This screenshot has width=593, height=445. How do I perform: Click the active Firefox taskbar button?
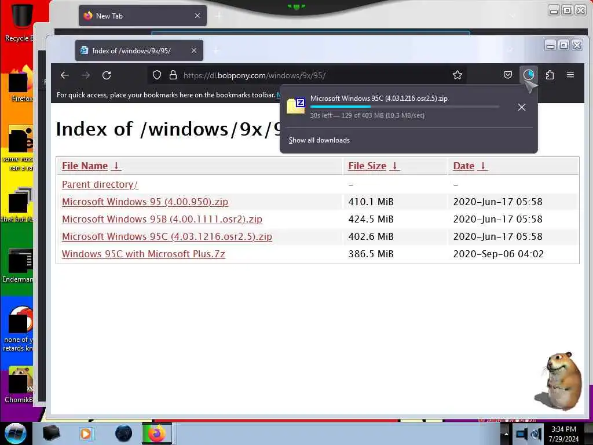click(x=156, y=433)
